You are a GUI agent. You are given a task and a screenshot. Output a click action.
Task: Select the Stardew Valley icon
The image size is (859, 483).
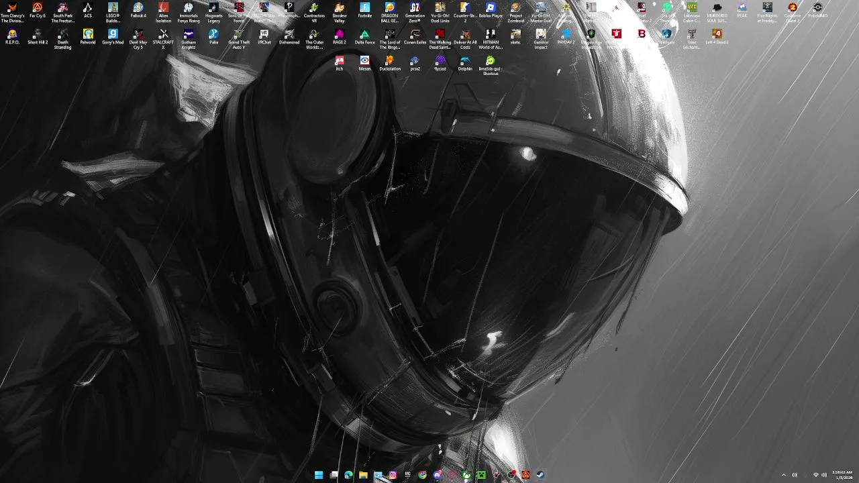click(340, 12)
